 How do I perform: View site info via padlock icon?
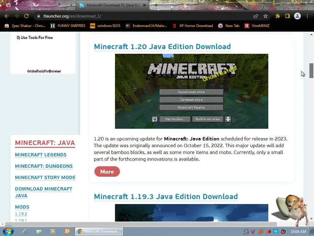tap(39, 16)
